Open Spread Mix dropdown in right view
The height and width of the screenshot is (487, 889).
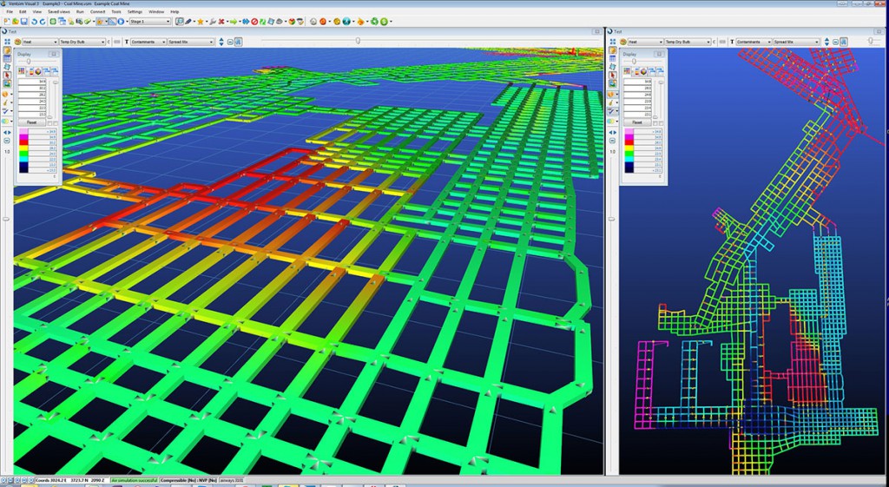(797, 42)
